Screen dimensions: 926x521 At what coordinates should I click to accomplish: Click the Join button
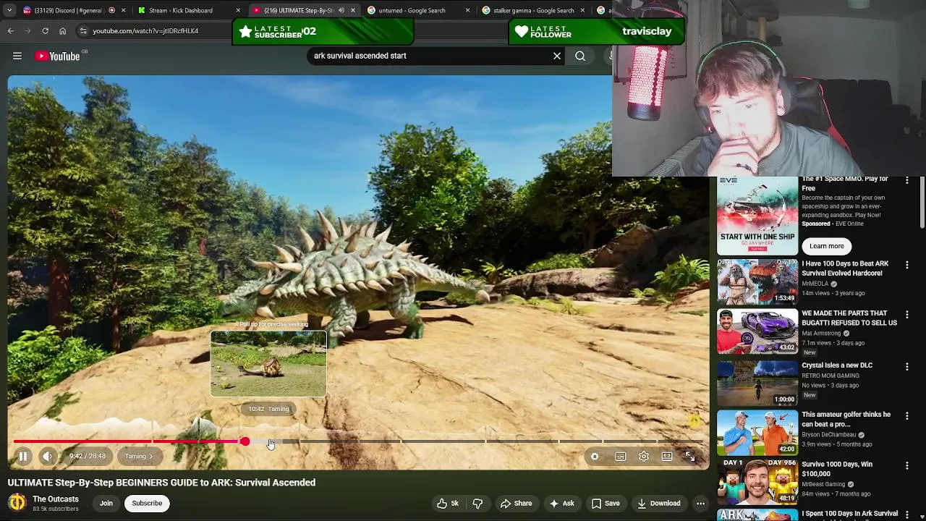pyautogui.click(x=106, y=503)
